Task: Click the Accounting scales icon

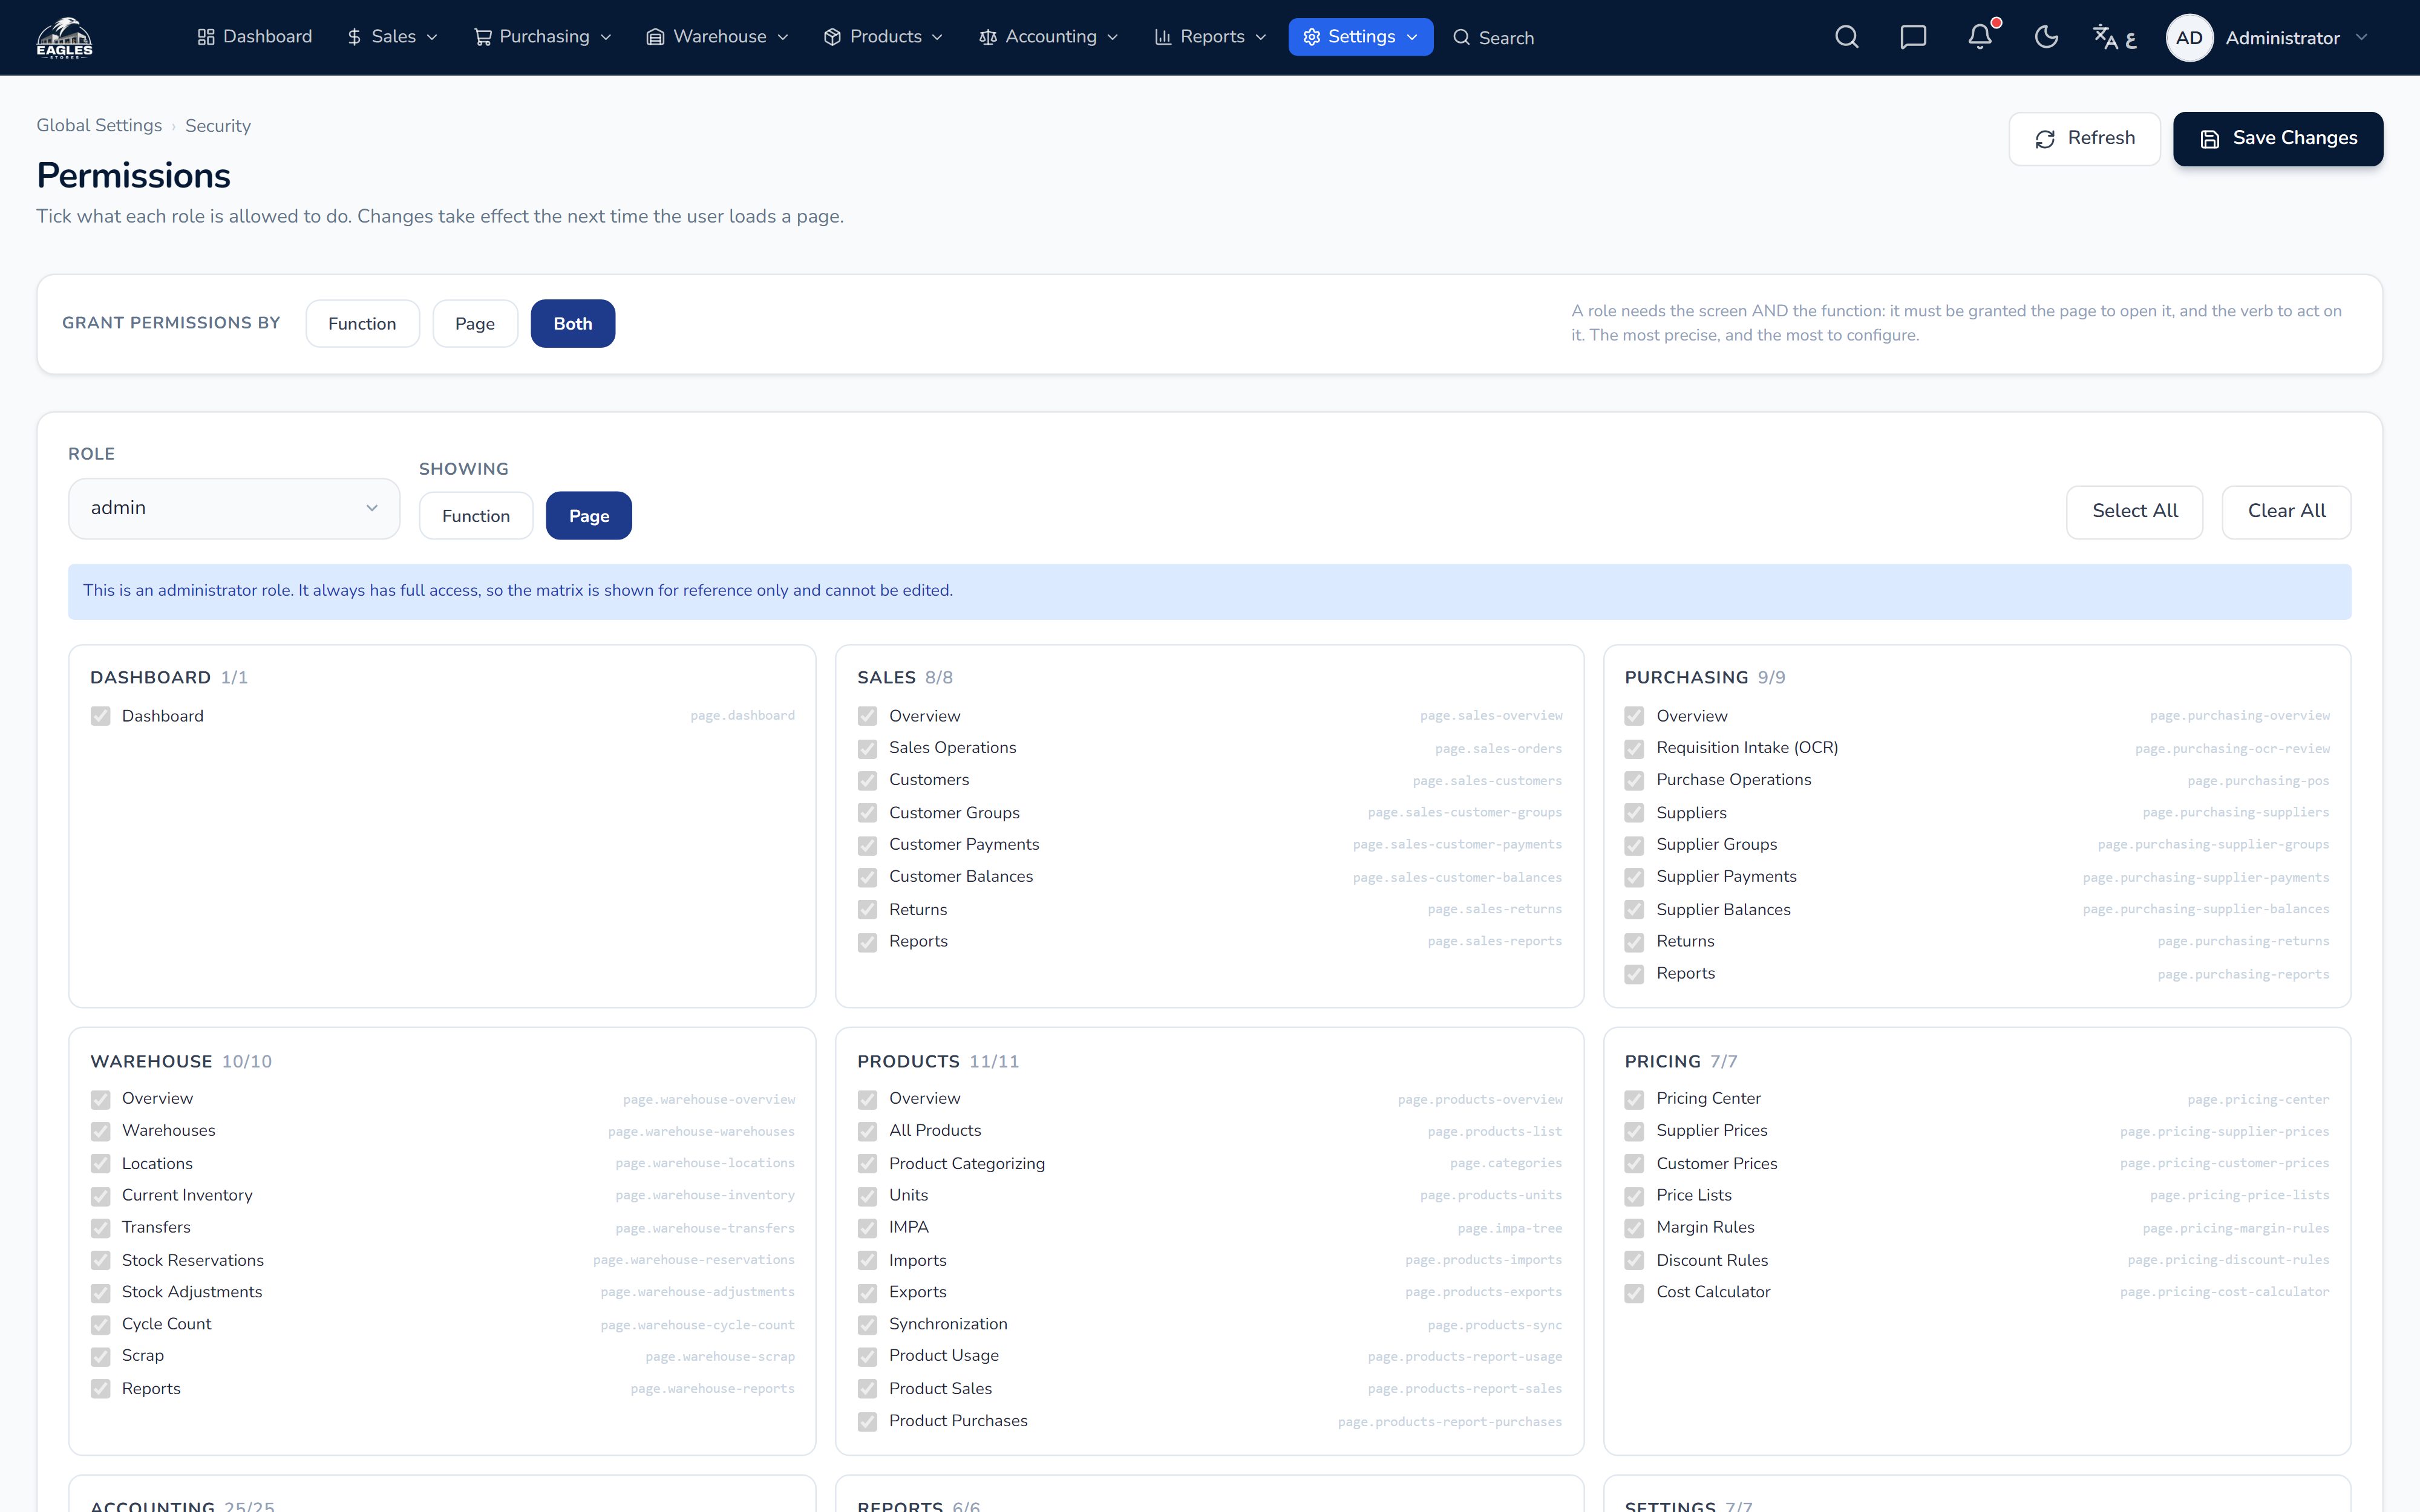Action: tap(988, 37)
